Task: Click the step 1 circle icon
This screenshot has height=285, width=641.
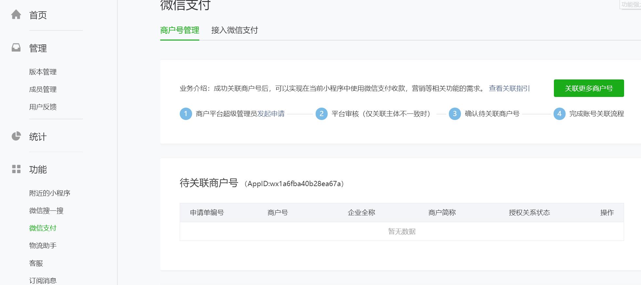Action: click(x=186, y=114)
